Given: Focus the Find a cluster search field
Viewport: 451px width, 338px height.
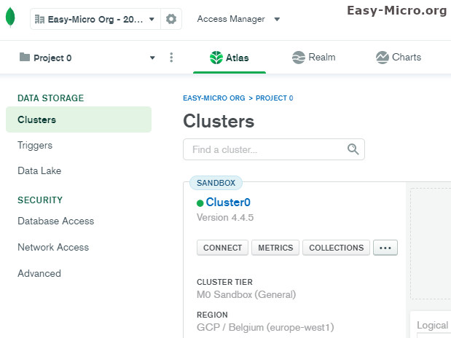Looking at the screenshot, I should 274,149.
